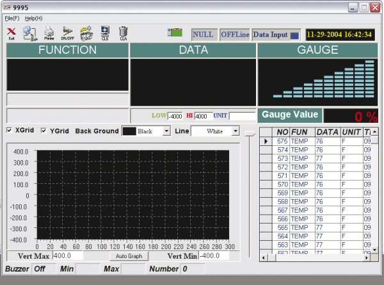Screen dimensions: 384x285
Task: Click the CLA trash bin icon
Action: click(x=124, y=33)
